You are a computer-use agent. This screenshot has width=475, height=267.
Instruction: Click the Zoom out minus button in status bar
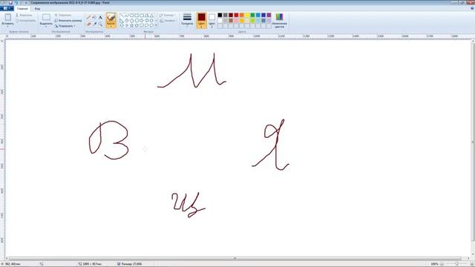click(442, 264)
